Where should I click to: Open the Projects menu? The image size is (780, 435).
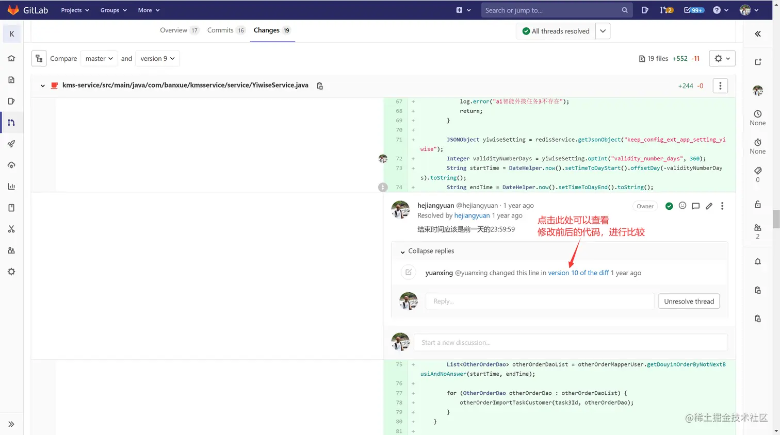pyautogui.click(x=75, y=10)
